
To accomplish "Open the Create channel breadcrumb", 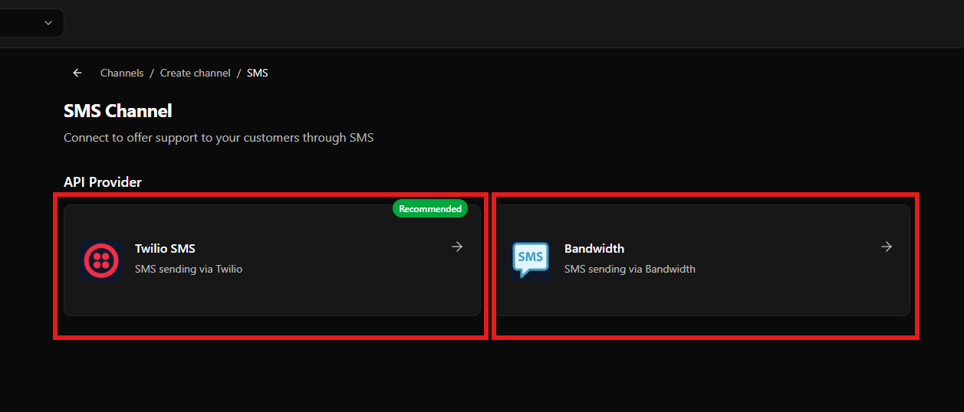I will [x=196, y=73].
